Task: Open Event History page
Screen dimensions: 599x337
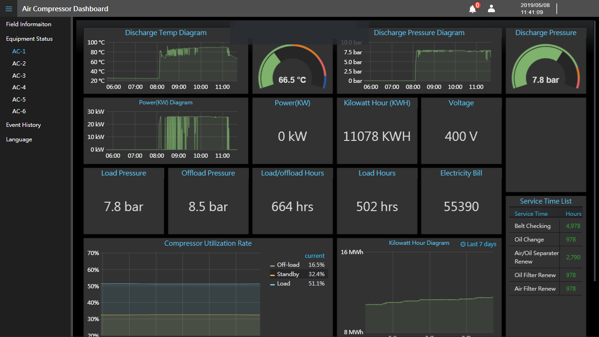Action: (23, 125)
